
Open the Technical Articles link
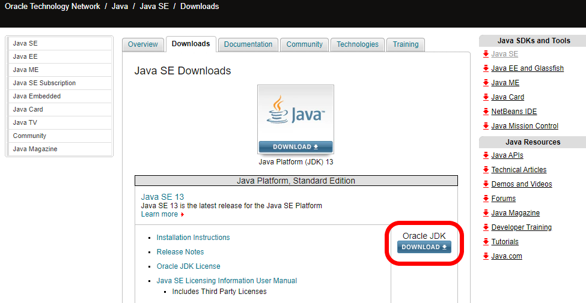pos(519,170)
